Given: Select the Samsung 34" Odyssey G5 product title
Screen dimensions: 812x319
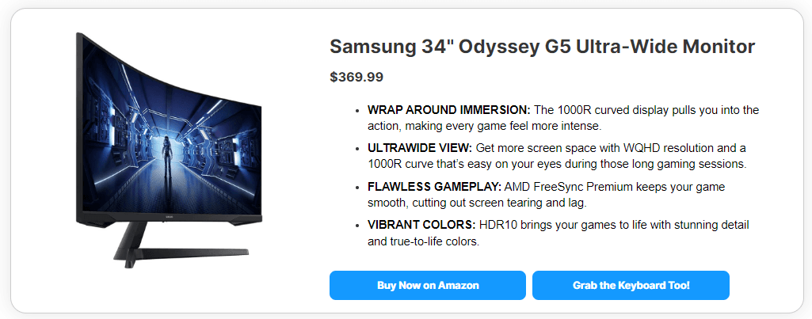Looking at the screenshot, I should tap(542, 47).
